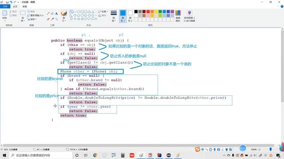Select the five-point Star shape

tap(79, 19)
